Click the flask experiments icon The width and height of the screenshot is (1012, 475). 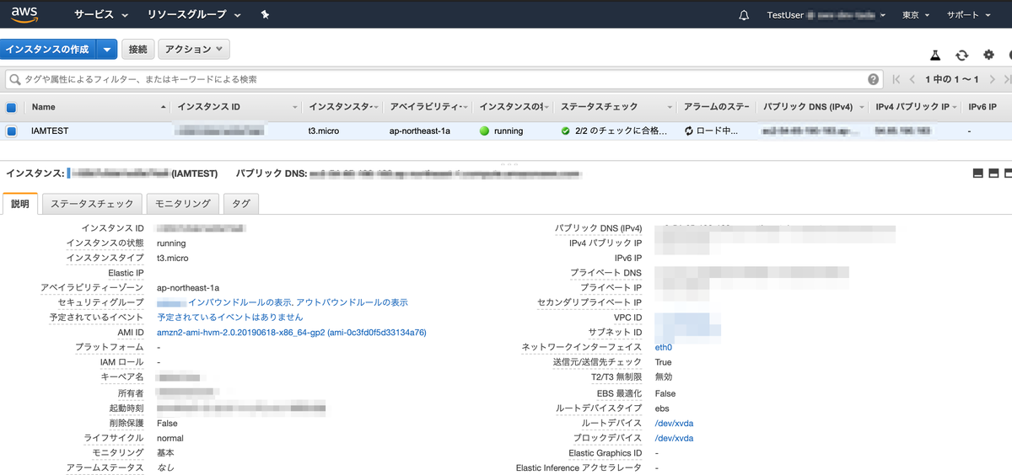point(935,55)
